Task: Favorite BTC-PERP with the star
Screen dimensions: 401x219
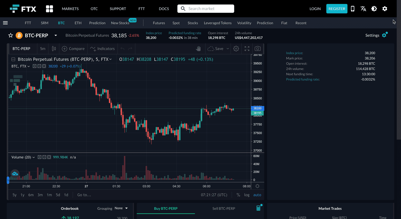Action: tap(11, 35)
